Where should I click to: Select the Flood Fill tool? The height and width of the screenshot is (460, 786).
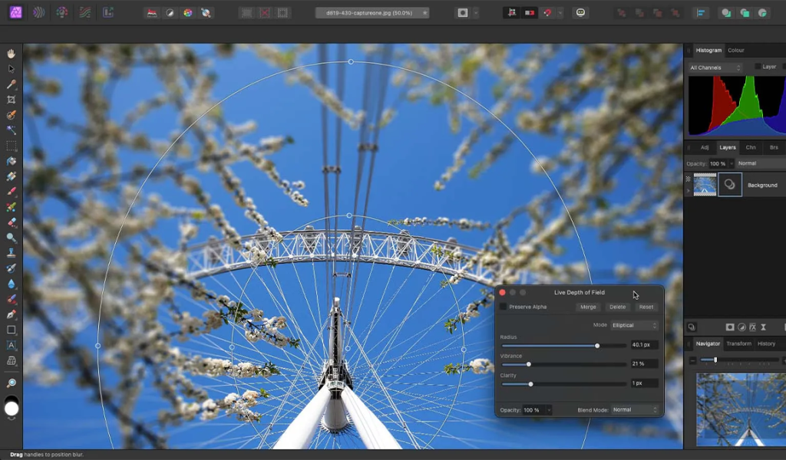[11, 161]
